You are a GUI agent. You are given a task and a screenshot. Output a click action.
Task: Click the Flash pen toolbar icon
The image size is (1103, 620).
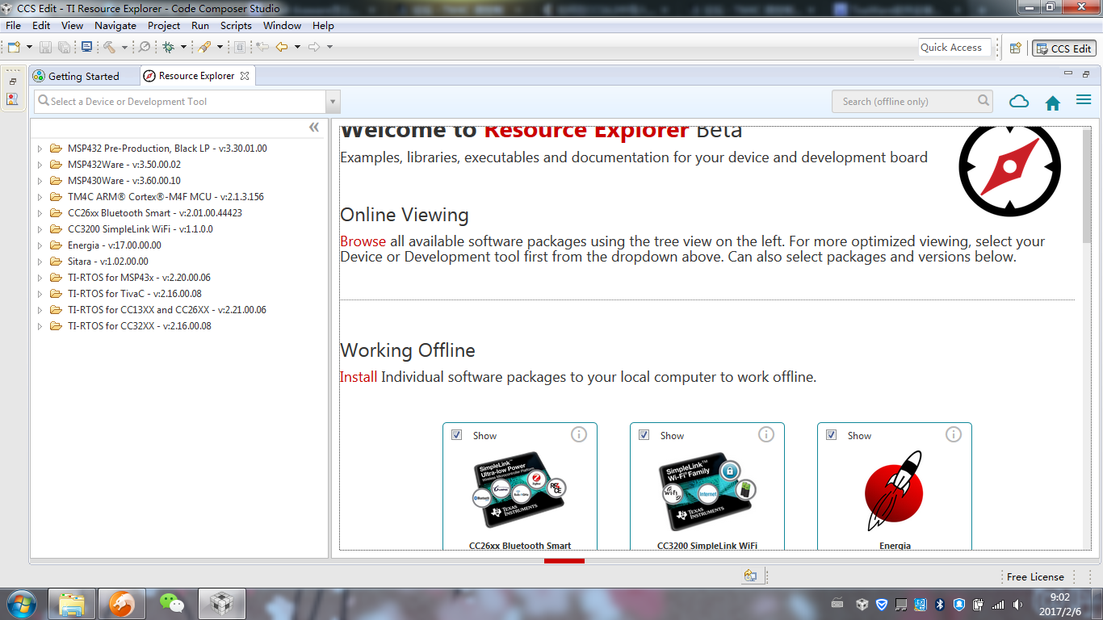point(204,48)
